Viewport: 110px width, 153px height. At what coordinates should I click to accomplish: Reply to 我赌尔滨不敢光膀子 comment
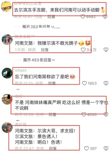pyautogui.click(x=45, y=50)
